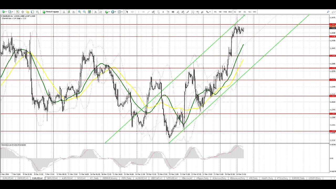336x189 pixels.
Task: Open the USDJPY,Daily chart tab
Action: click(314, 178)
